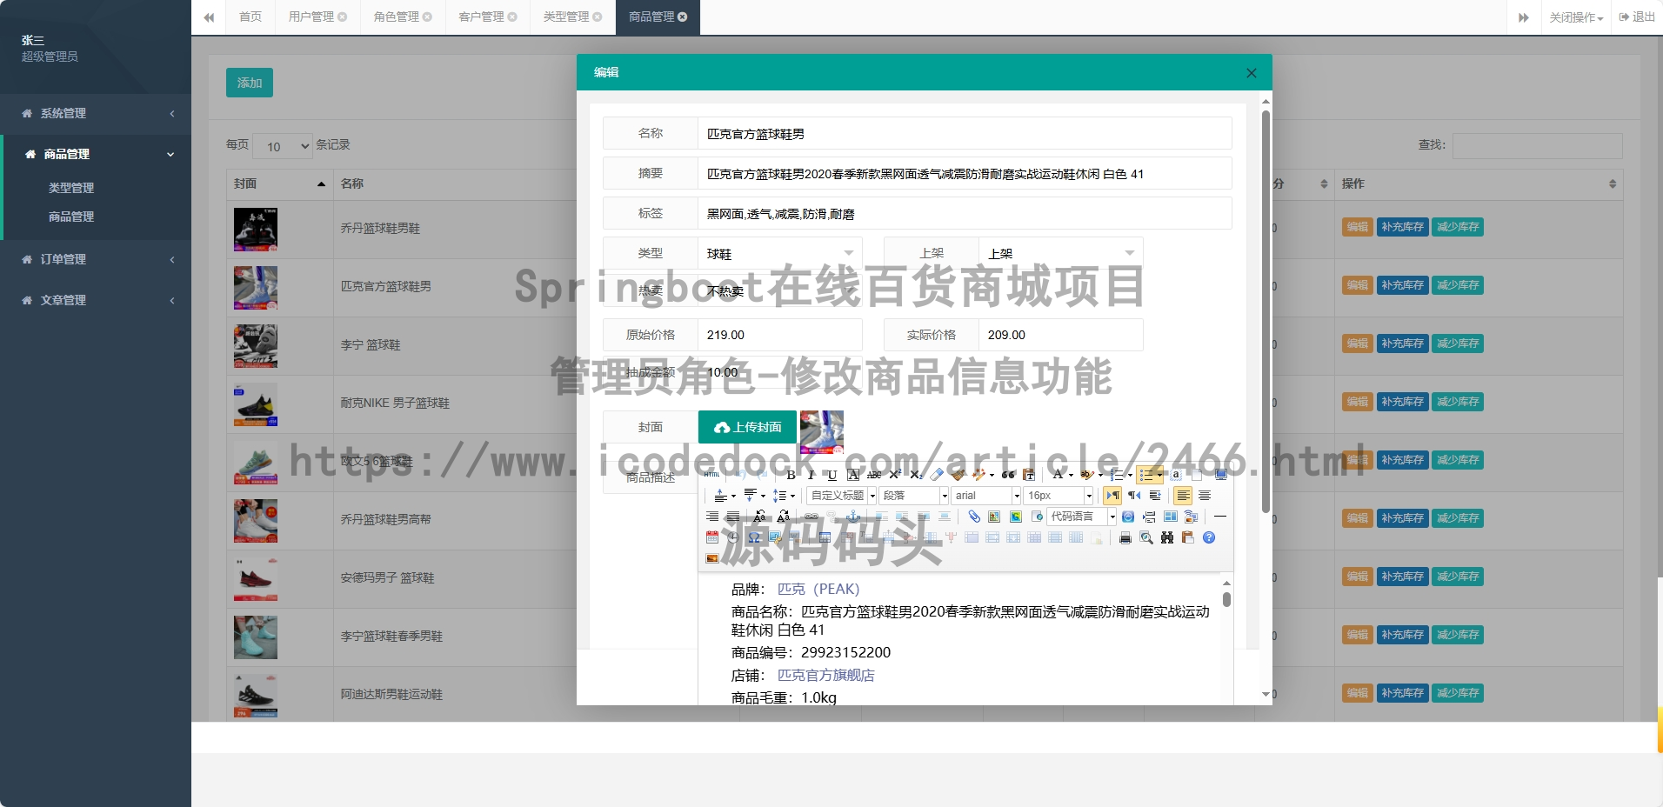
Task: Insert a blockquote with the quote icon
Action: 1008,475
